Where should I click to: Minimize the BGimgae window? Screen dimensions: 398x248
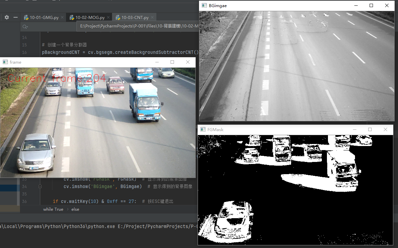(x=356, y=5)
